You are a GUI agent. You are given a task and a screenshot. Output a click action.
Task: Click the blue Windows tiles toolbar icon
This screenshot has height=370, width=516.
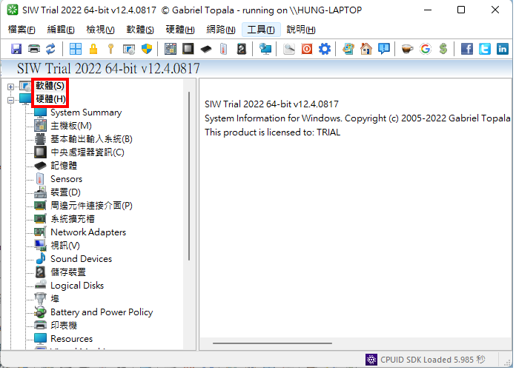click(x=76, y=50)
